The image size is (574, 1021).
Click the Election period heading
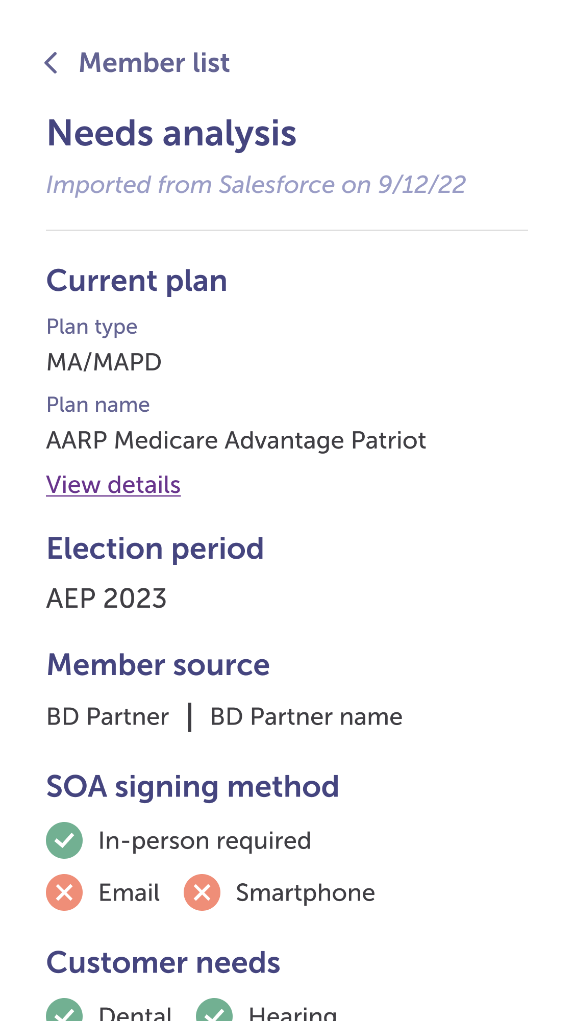pyautogui.click(x=155, y=549)
